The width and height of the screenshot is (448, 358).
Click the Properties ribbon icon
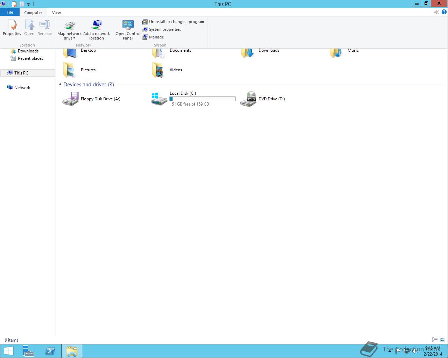[12, 28]
